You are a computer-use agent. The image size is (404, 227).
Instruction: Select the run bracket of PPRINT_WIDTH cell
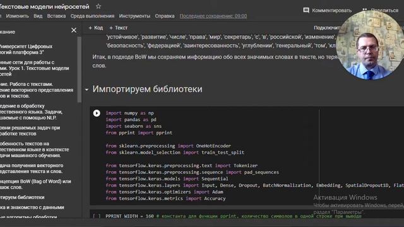coord(97,216)
